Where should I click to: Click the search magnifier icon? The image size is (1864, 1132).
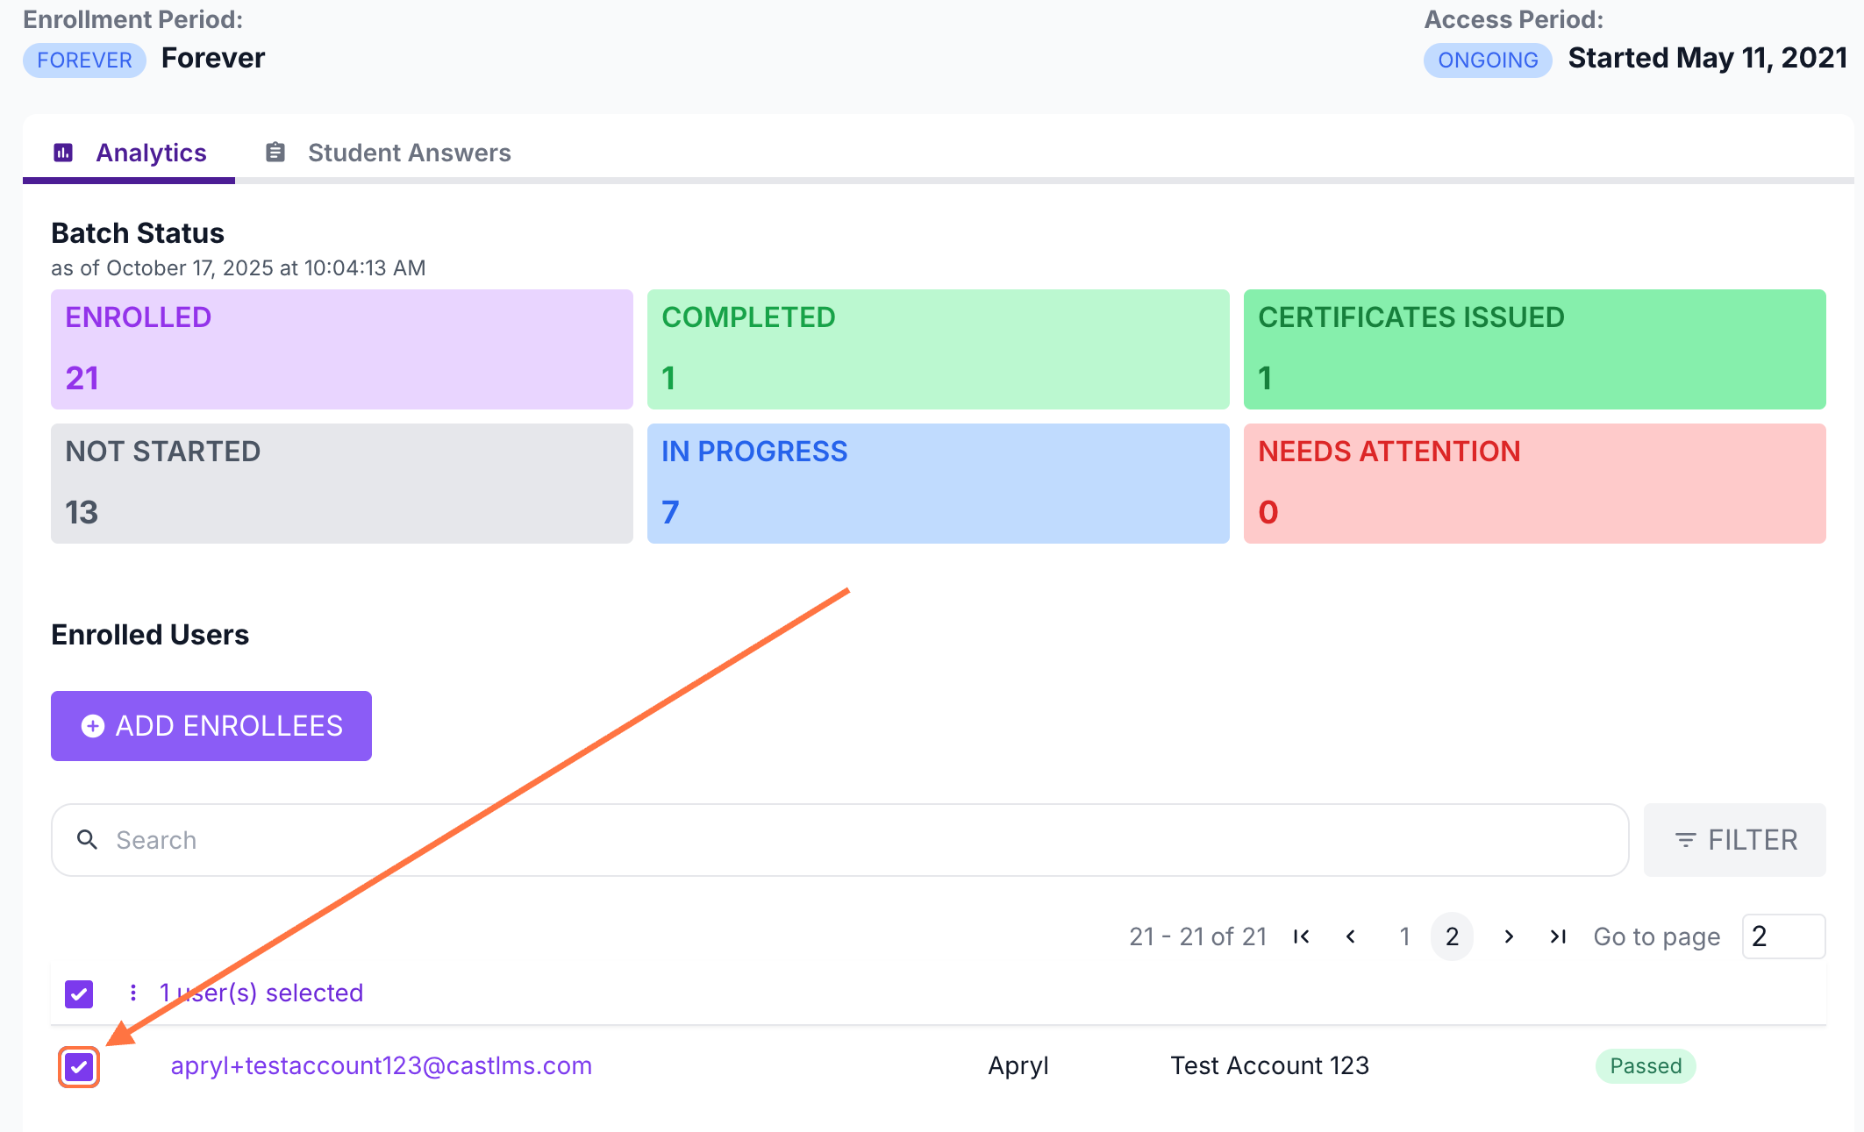(x=87, y=840)
